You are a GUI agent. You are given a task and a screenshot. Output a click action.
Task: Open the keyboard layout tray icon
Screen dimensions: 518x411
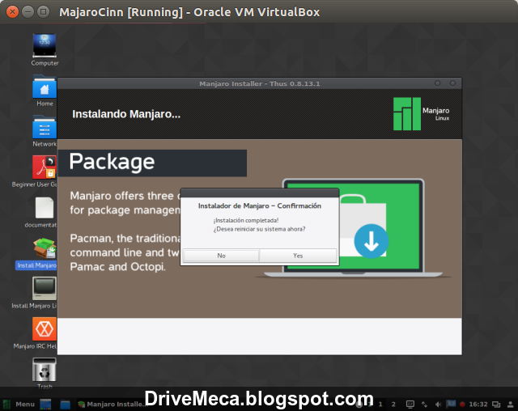410,405
